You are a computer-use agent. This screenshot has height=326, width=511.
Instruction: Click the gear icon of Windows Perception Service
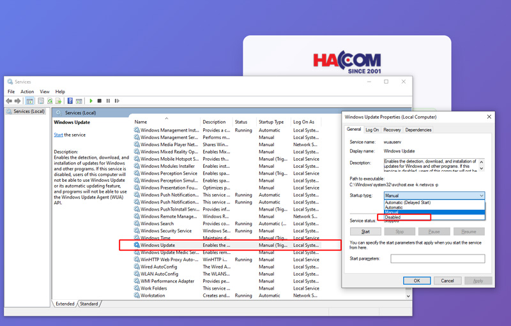click(137, 173)
